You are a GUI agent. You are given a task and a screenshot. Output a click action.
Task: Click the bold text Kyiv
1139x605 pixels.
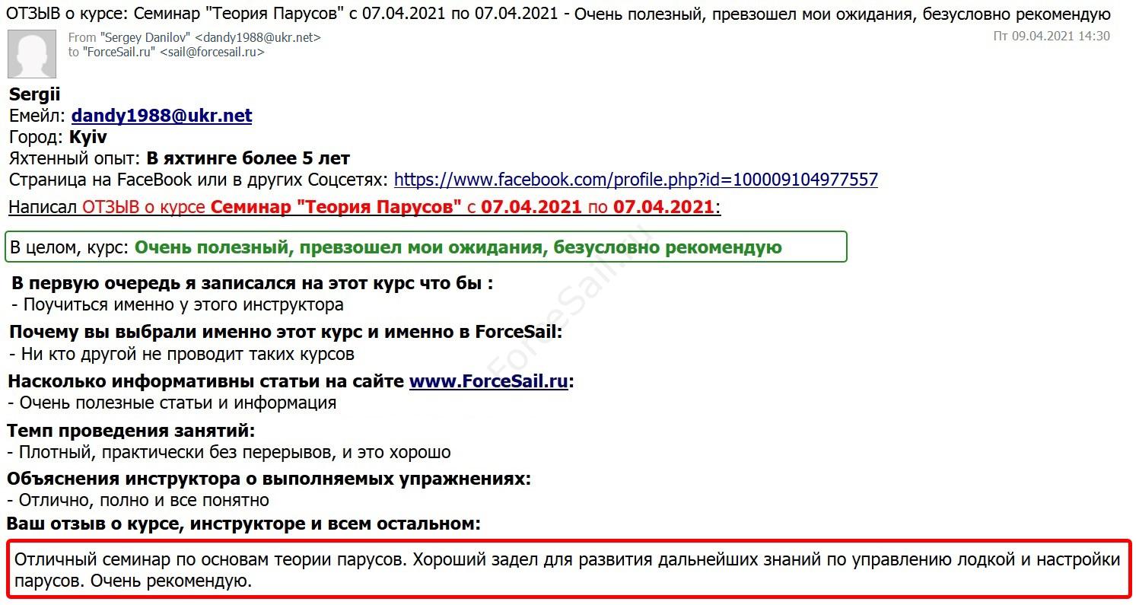pyautogui.click(x=87, y=137)
